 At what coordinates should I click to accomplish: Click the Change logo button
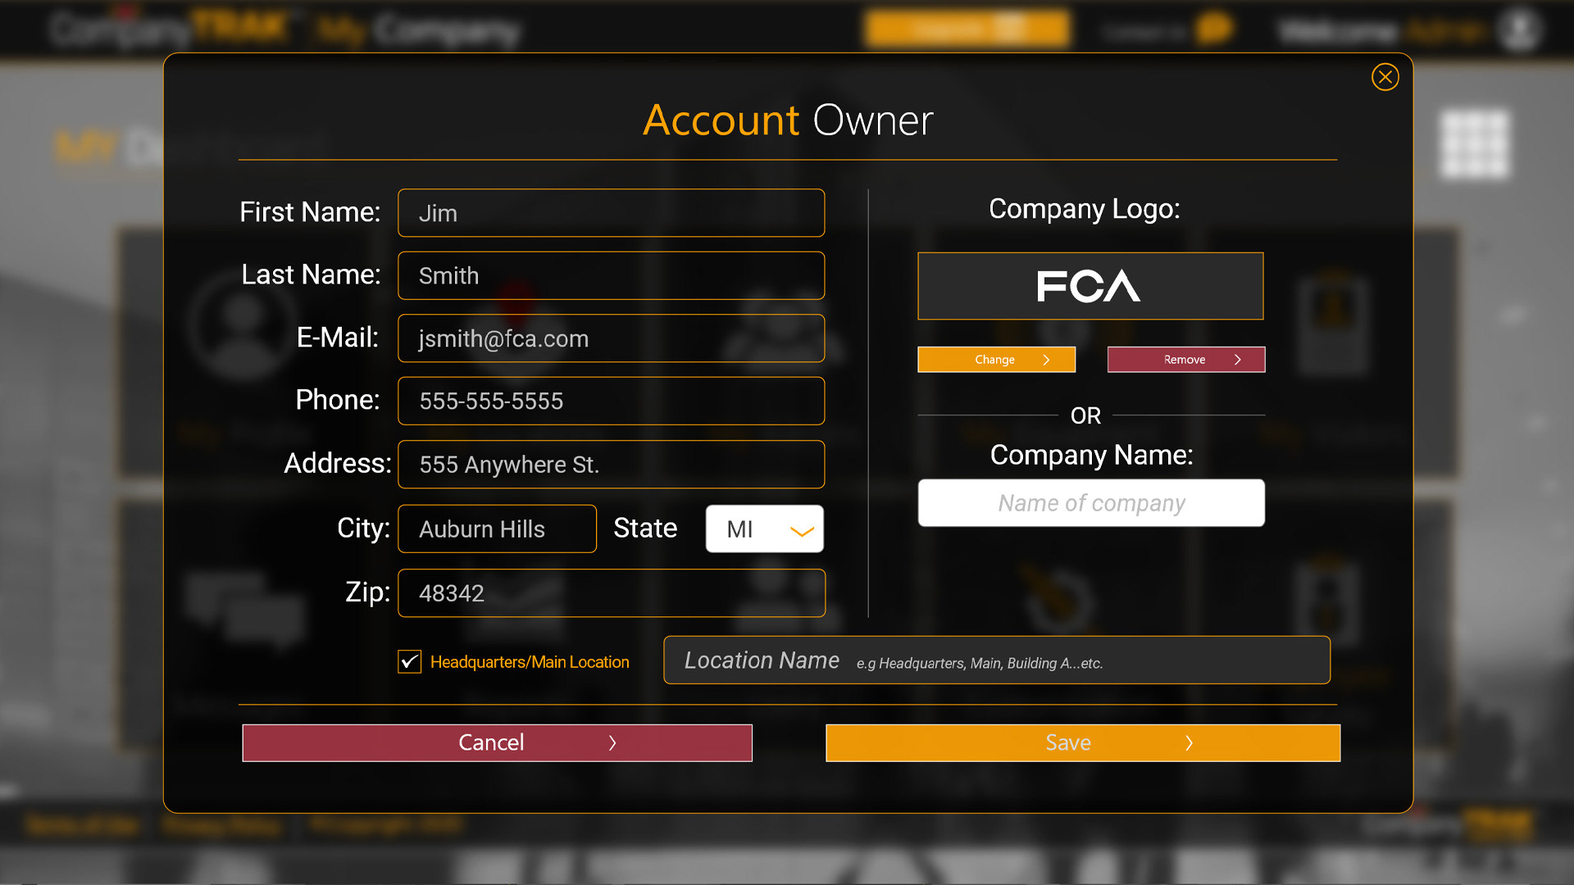tap(996, 360)
